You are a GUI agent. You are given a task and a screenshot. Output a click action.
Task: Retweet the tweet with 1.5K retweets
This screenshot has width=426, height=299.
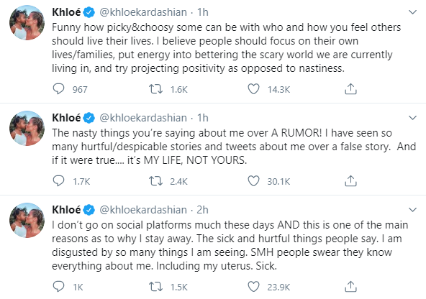155,287
